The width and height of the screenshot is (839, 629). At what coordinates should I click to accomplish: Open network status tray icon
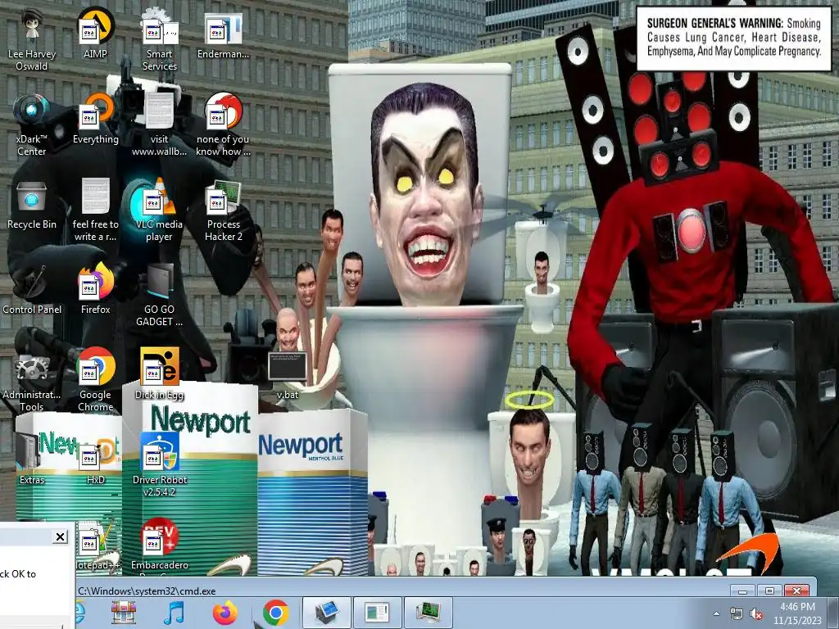click(737, 613)
